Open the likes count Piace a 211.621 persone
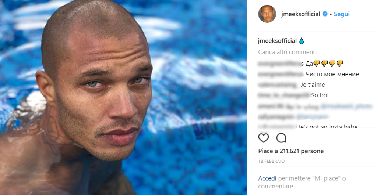 (x=291, y=151)
